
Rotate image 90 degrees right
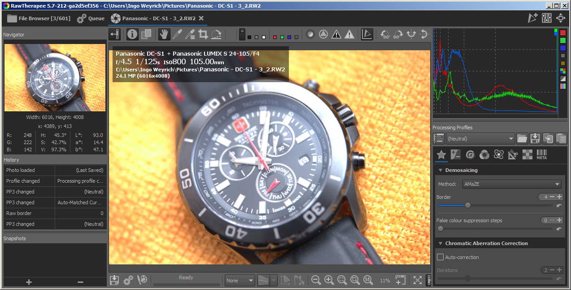pyautogui.click(x=398, y=34)
